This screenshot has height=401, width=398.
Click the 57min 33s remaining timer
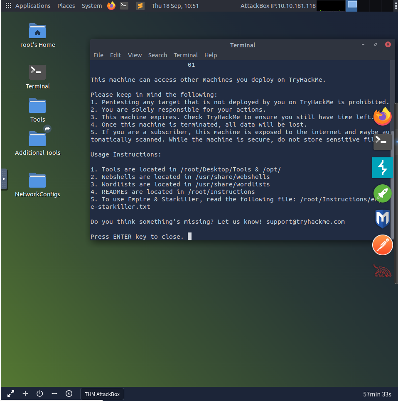[377, 394]
